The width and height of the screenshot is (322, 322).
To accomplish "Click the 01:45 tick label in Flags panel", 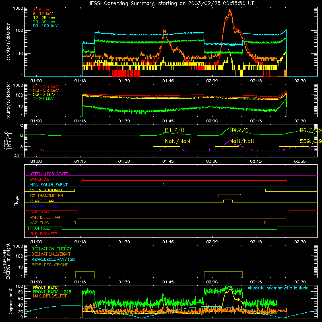I will point(168,242).
